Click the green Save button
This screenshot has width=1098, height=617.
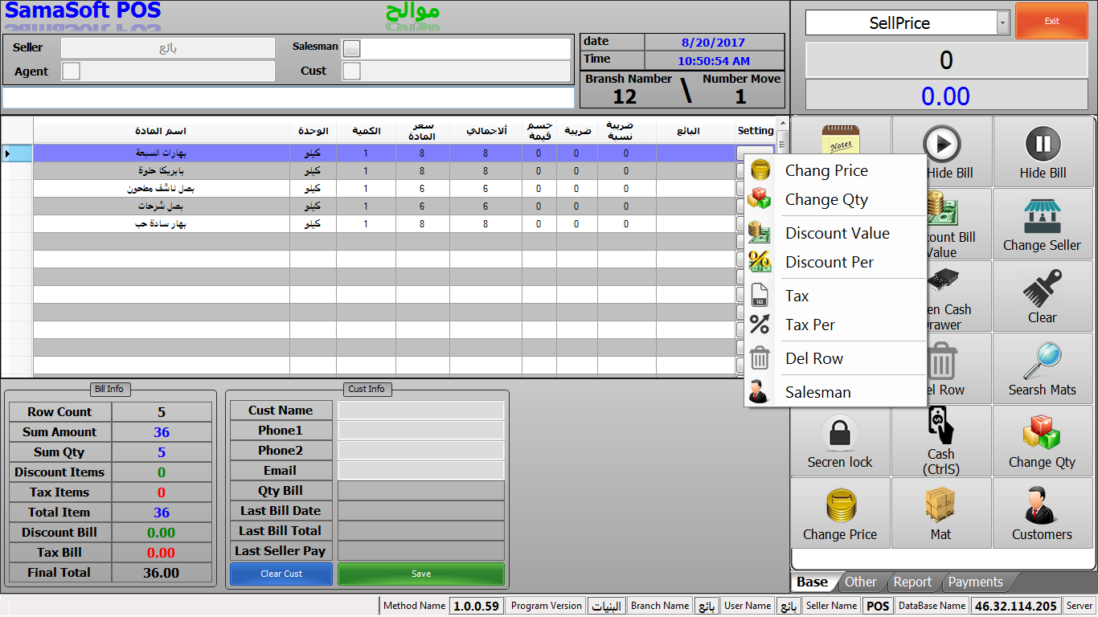coord(421,574)
